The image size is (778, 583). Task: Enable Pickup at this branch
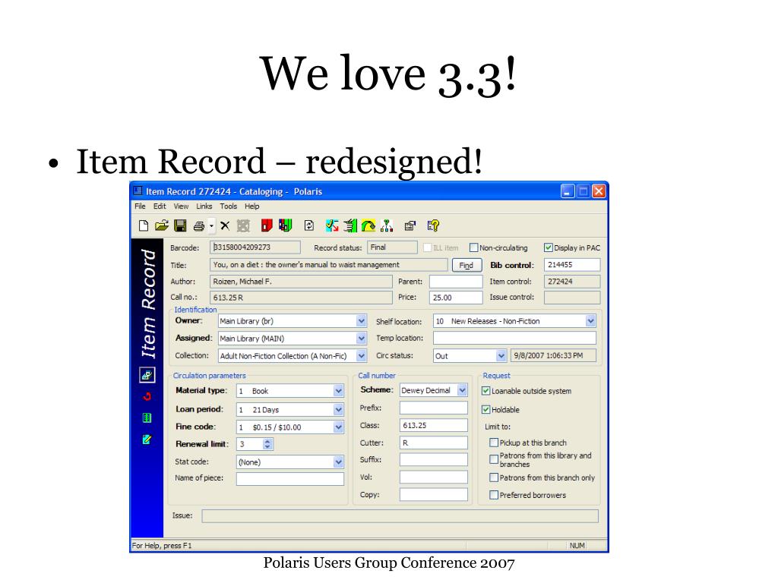click(494, 443)
